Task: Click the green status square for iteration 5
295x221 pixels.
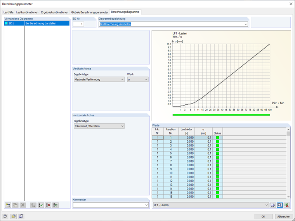Action: [x=217, y=154]
